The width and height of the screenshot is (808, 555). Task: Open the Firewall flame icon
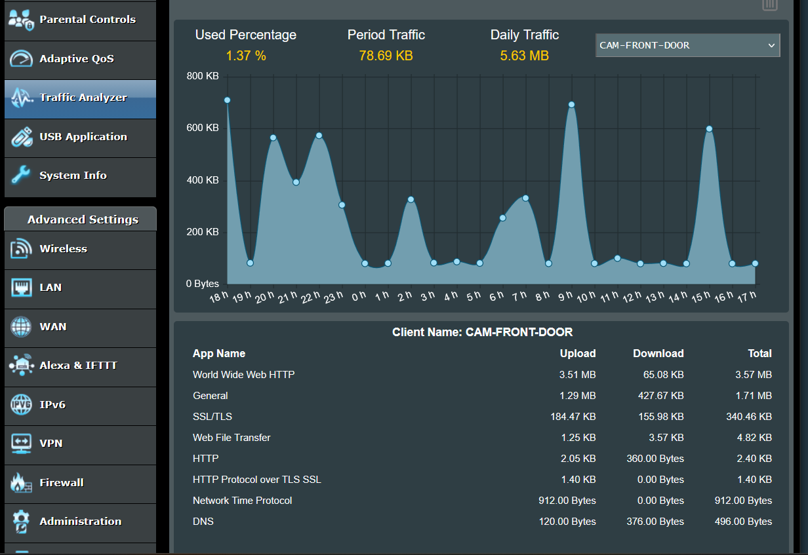pyautogui.click(x=21, y=483)
